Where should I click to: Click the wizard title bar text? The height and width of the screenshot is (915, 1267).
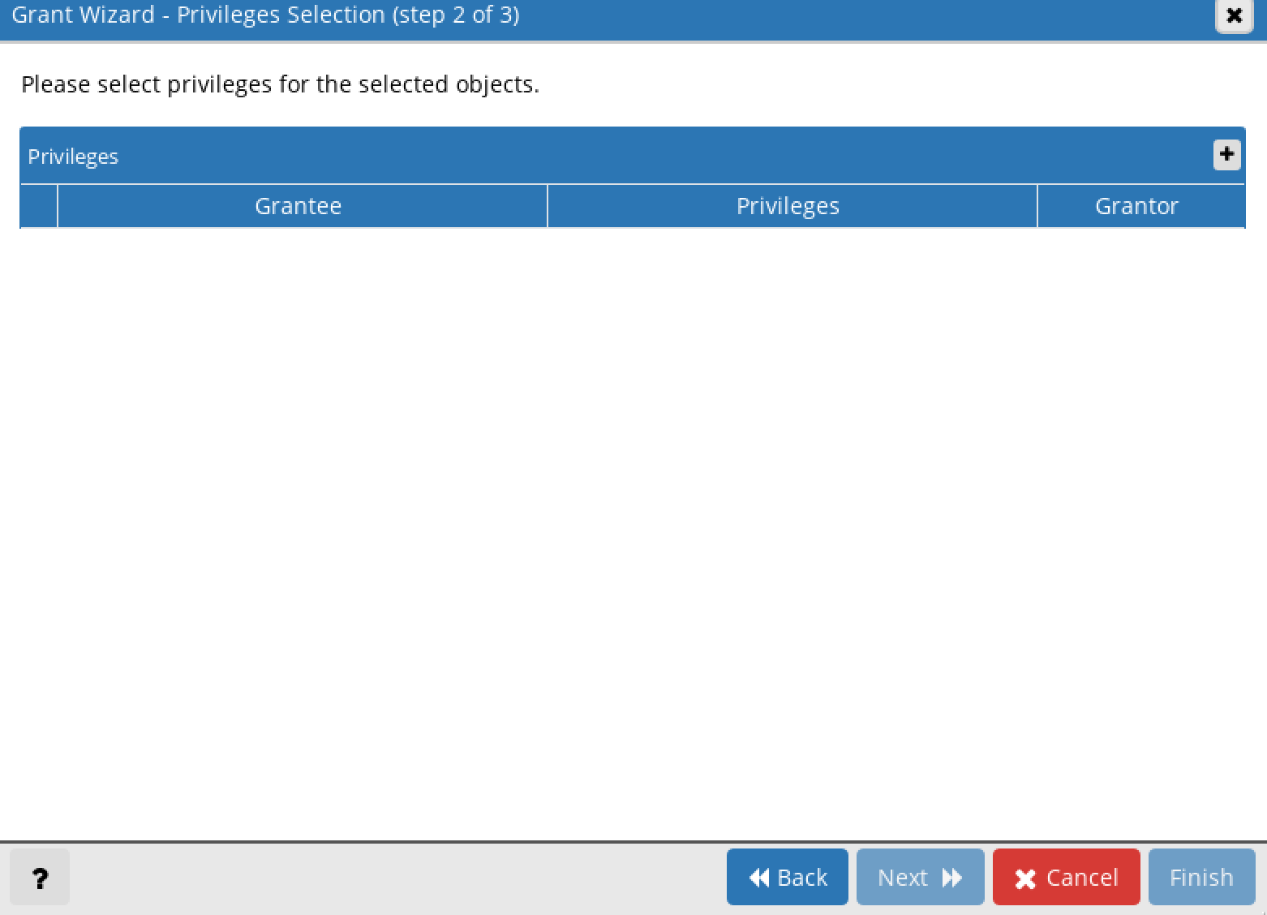[x=268, y=15]
